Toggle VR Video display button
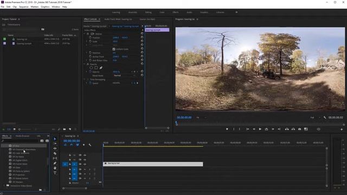 (x=318, y=129)
